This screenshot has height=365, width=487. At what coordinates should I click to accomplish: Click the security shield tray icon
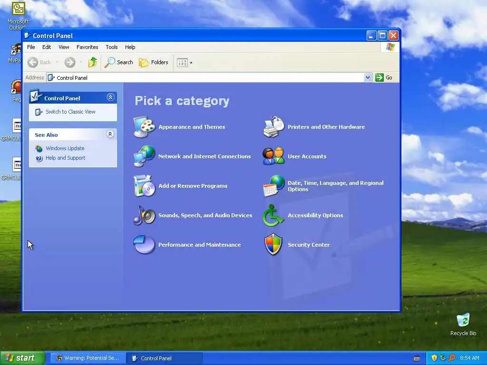(434, 358)
